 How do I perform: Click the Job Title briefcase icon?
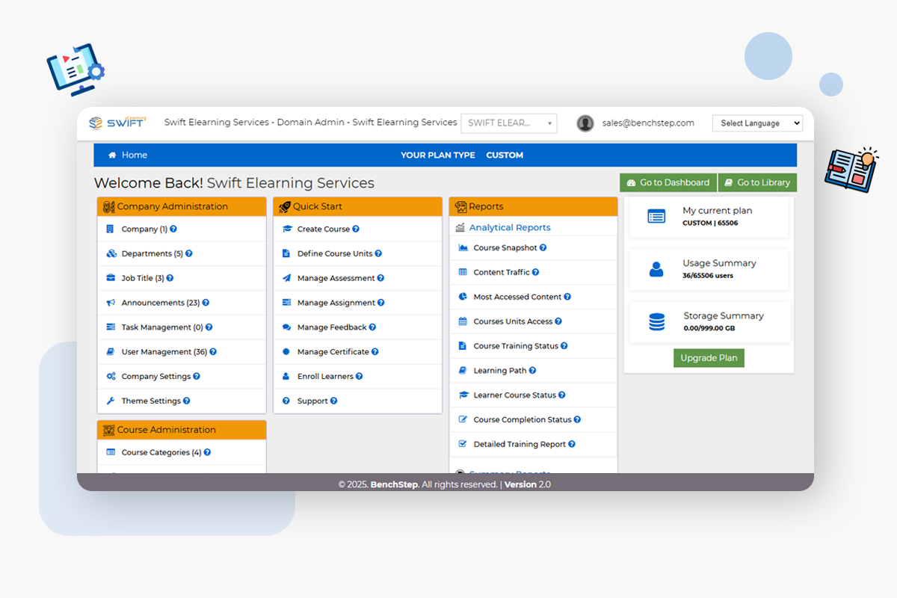(x=111, y=278)
